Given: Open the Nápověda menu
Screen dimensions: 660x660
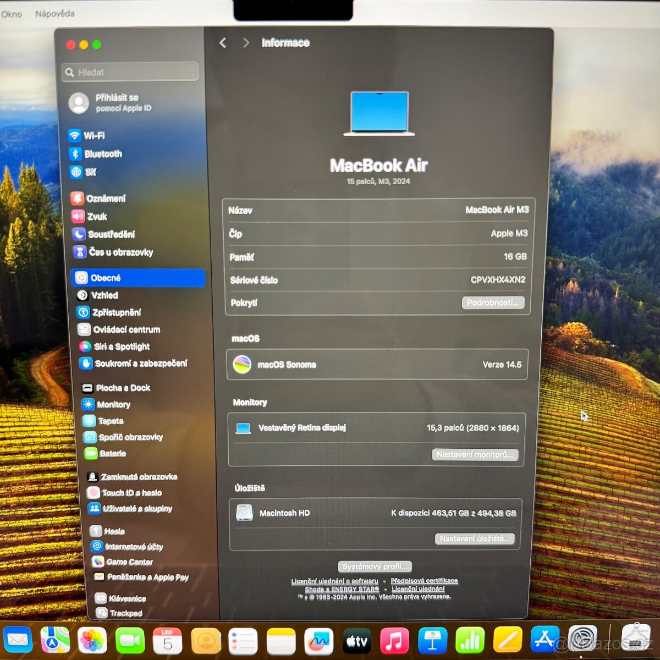Looking at the screenshot, I should click(55, 14).
